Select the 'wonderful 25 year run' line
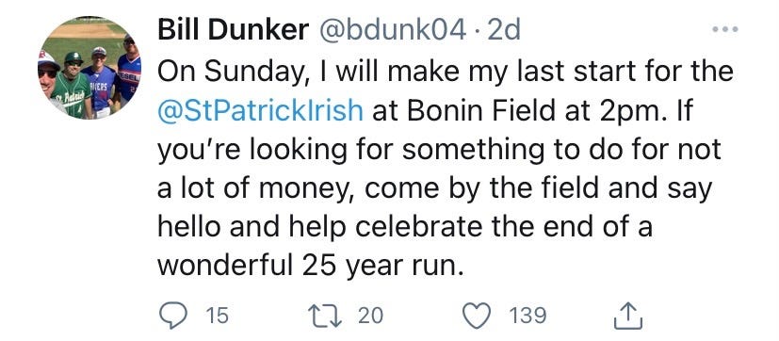The height and width of the screenshot is (341, 779). coord(307,267)
